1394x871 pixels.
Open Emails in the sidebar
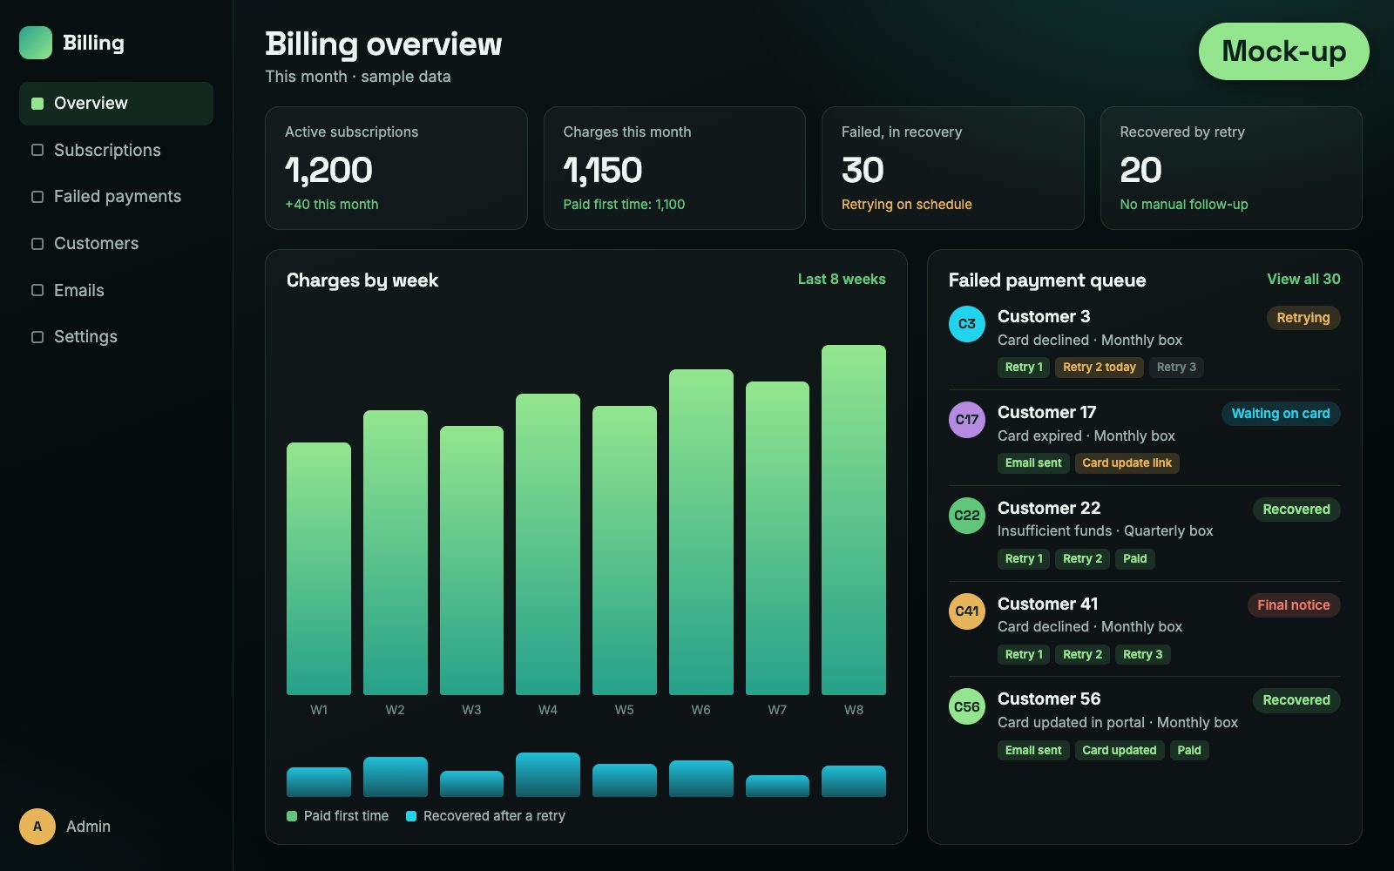116,290
